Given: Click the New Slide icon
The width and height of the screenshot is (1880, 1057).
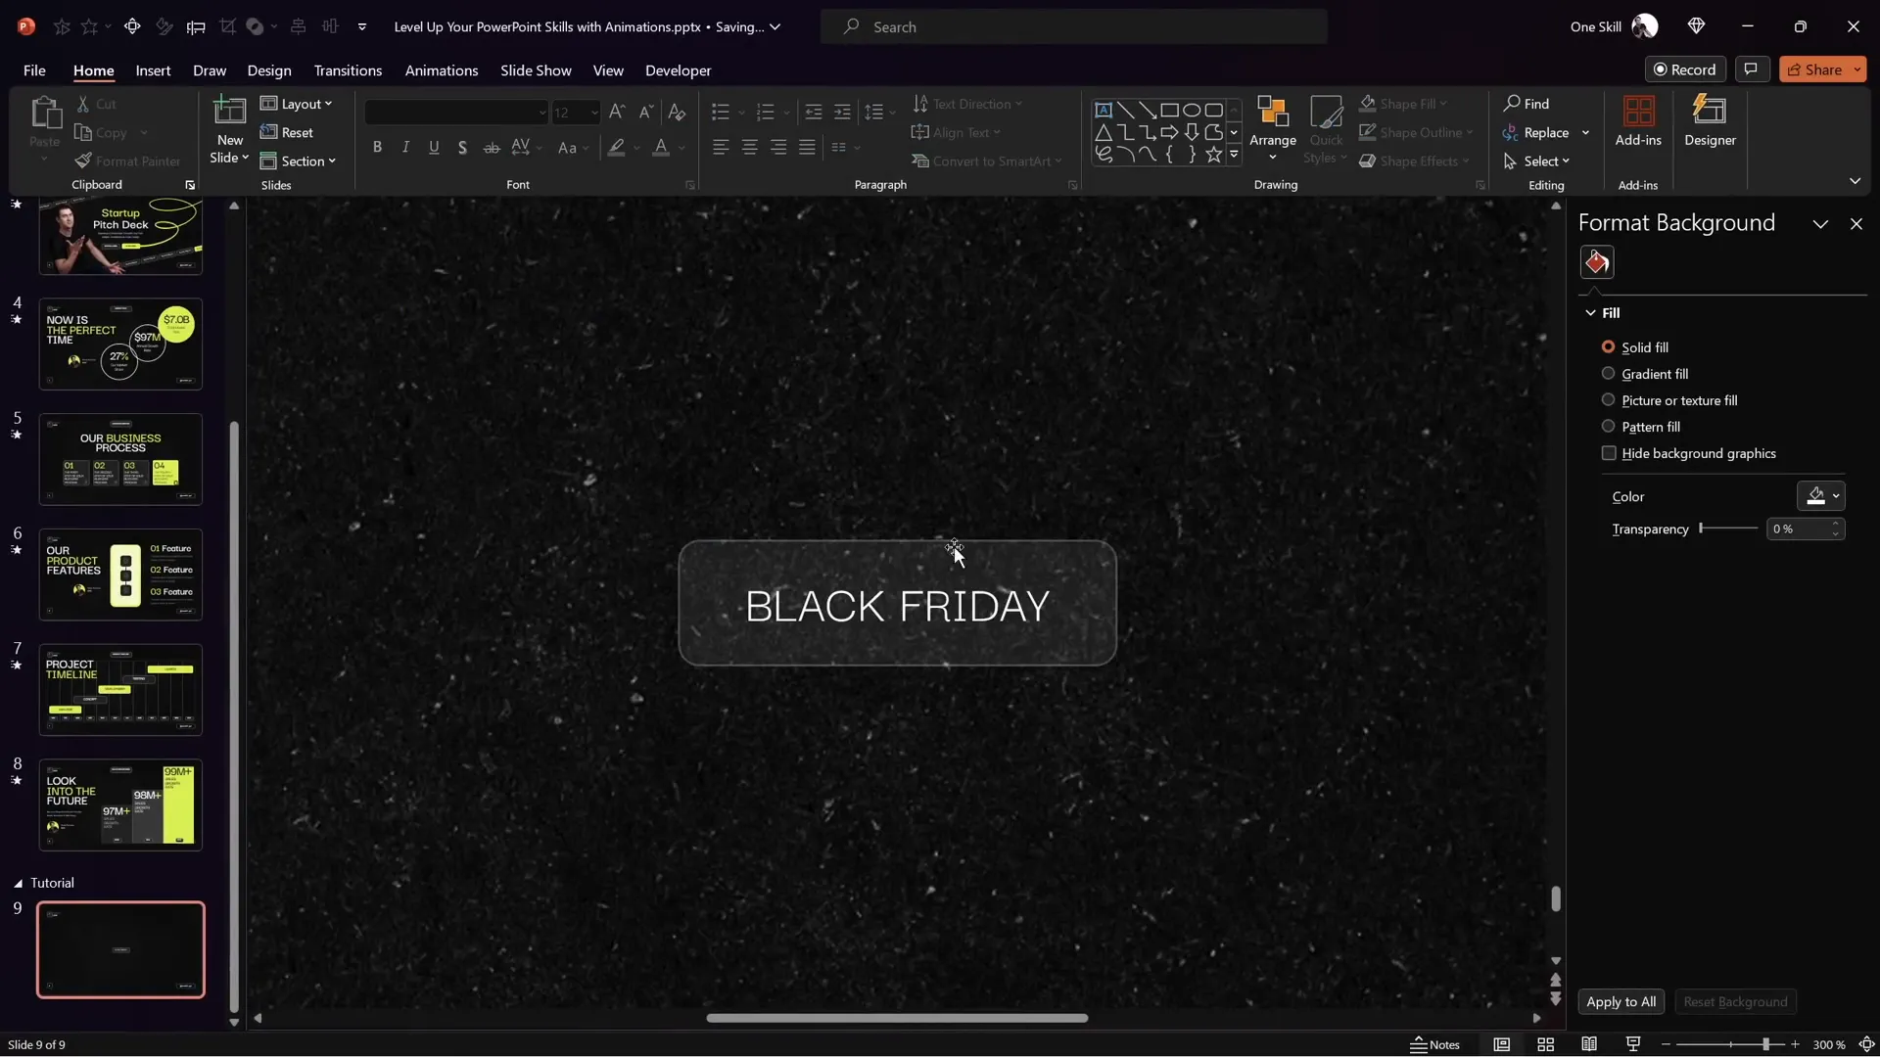Looking at the screenshot, I should 229,112.
